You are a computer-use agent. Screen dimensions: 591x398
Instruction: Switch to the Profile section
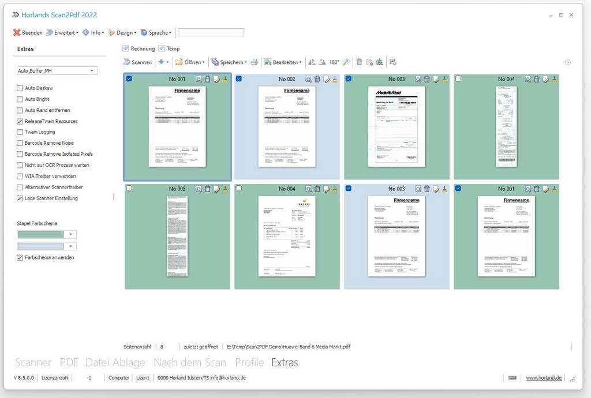click(249, 362)
